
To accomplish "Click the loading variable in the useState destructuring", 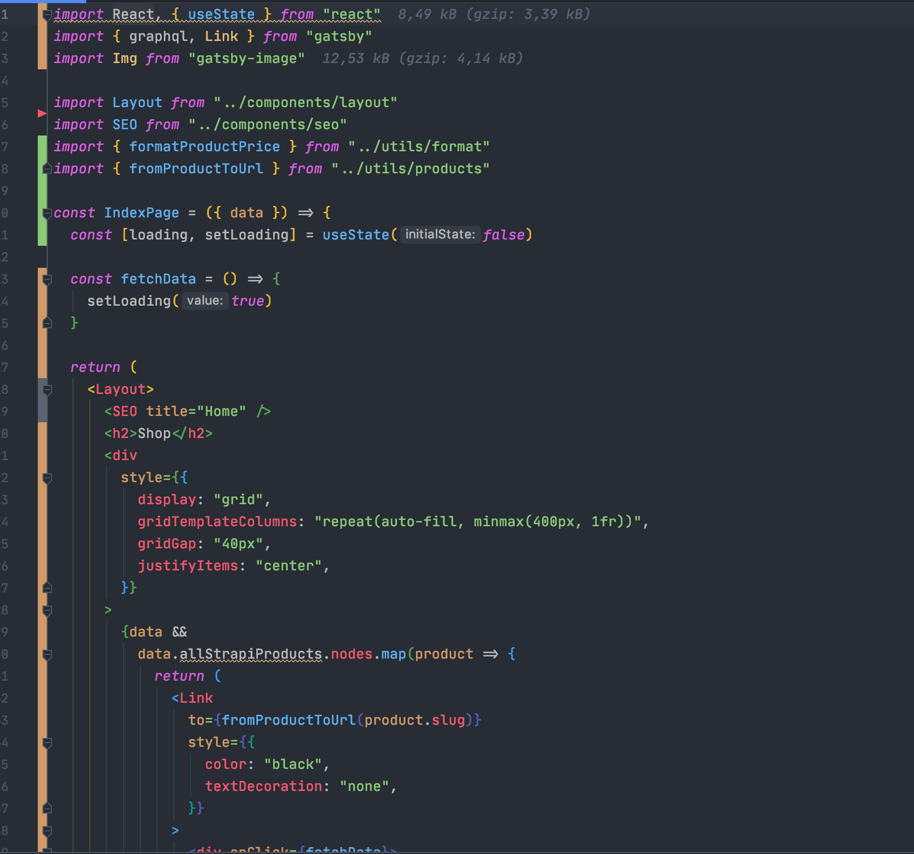I will [158, 235].
